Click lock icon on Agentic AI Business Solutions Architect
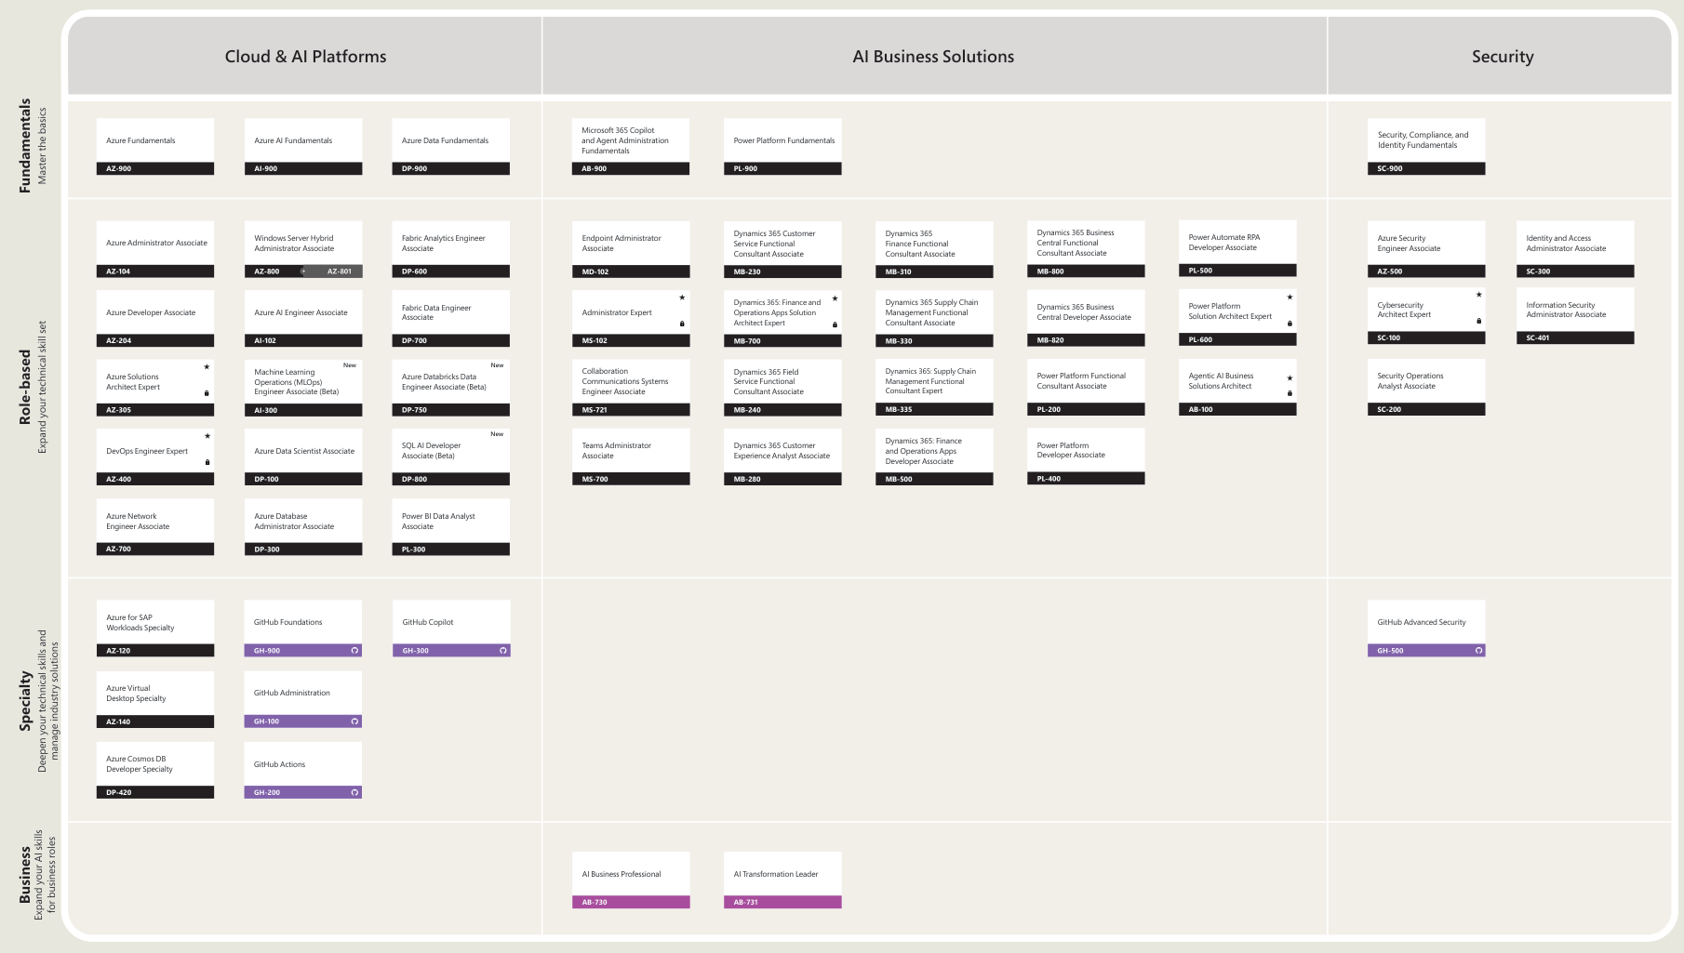1684x953 pixels. 1290,393
